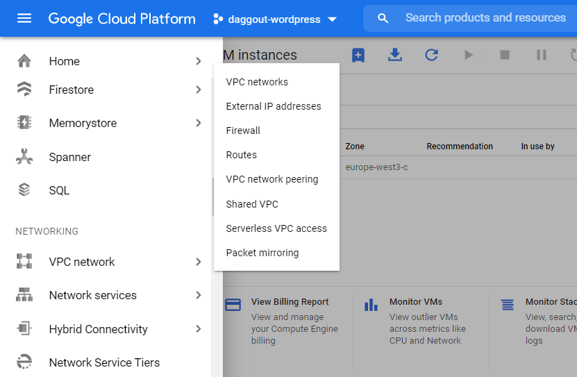This screenshot has height=377, width=577.
Task: Open View Billing Report link
Action: [x=290, y=302]
